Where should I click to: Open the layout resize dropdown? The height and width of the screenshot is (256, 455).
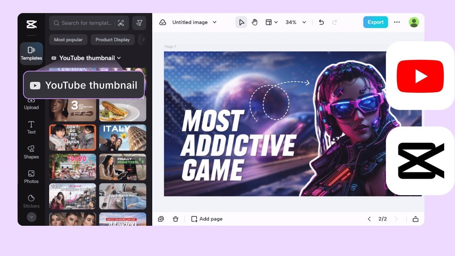click(x=272, y=22)
